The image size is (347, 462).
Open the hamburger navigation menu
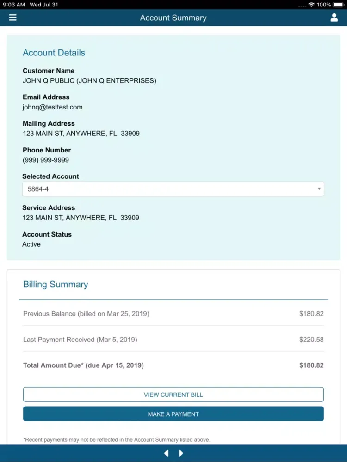point(12,18)
